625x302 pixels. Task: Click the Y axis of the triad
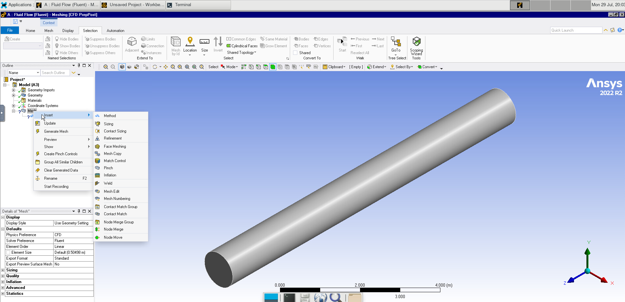point(587,252)
